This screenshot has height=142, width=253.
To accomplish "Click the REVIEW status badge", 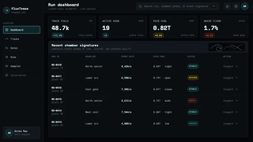I will point(193,78).
